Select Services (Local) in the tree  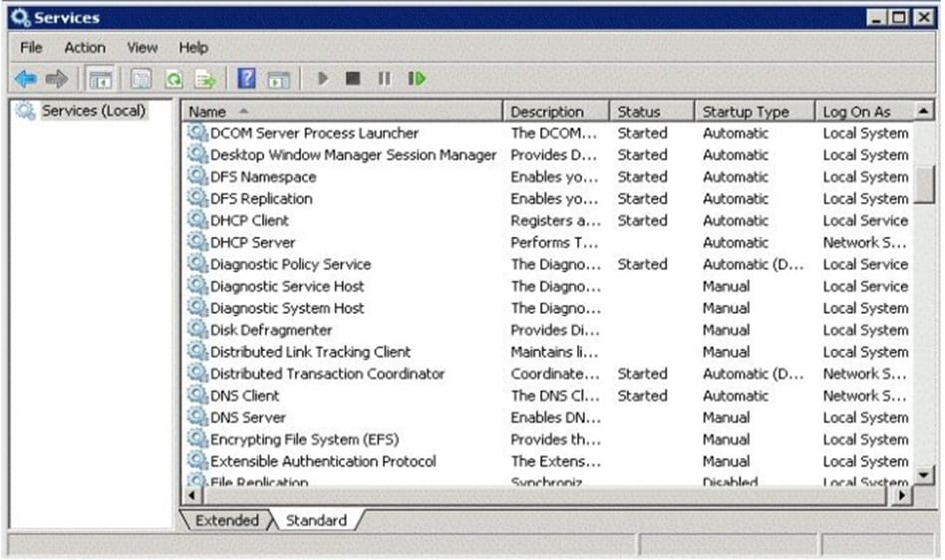(93, 111)
